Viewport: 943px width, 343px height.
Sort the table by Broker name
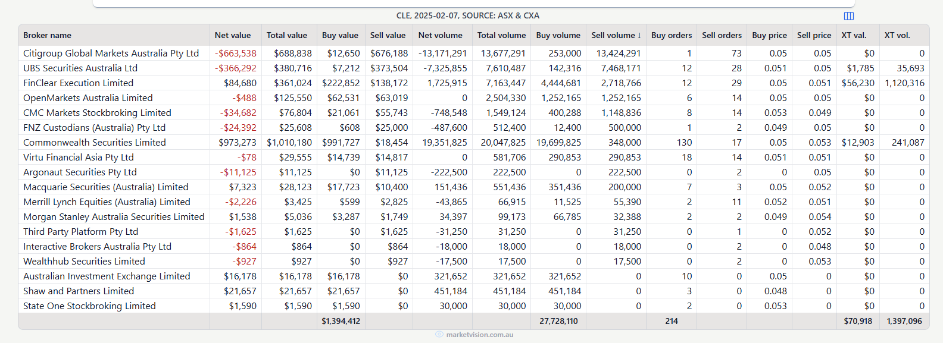pyautogui.click(x=47, y=35)
